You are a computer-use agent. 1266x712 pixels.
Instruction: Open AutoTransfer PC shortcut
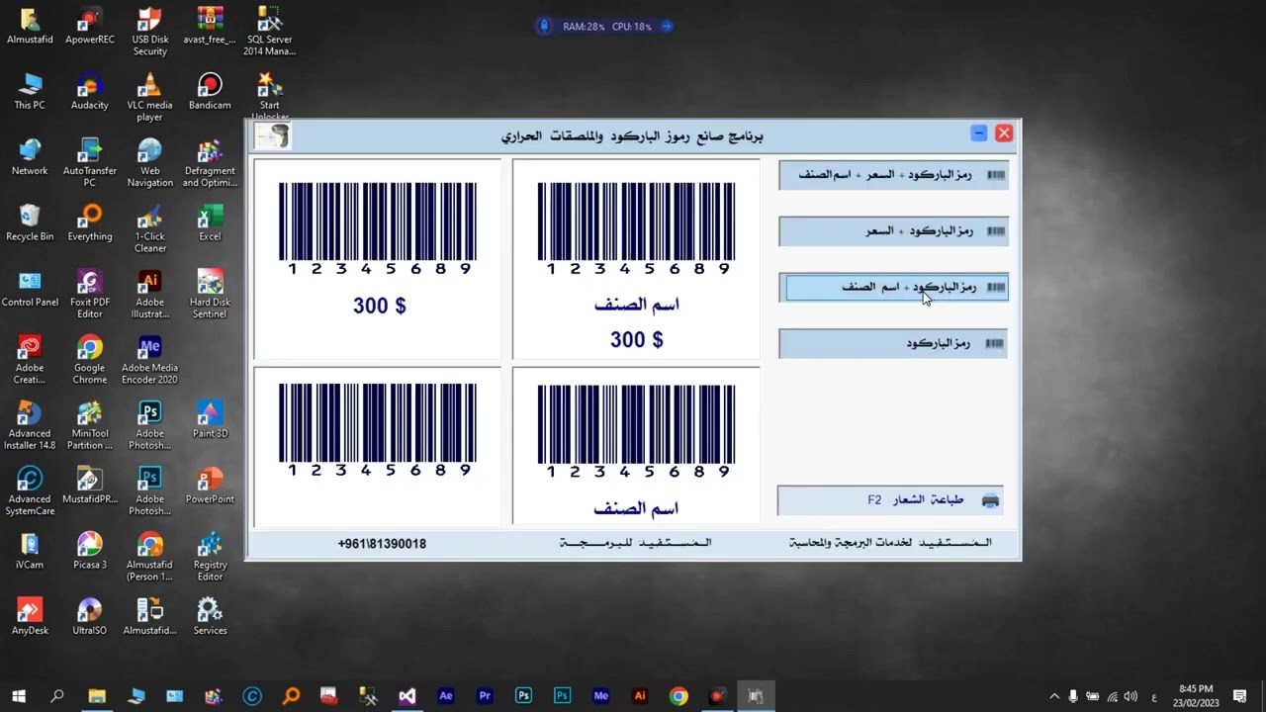[90, 162]
